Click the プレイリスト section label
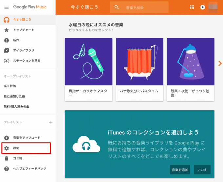This screenshot has height=182, width=223. point(13,122)
